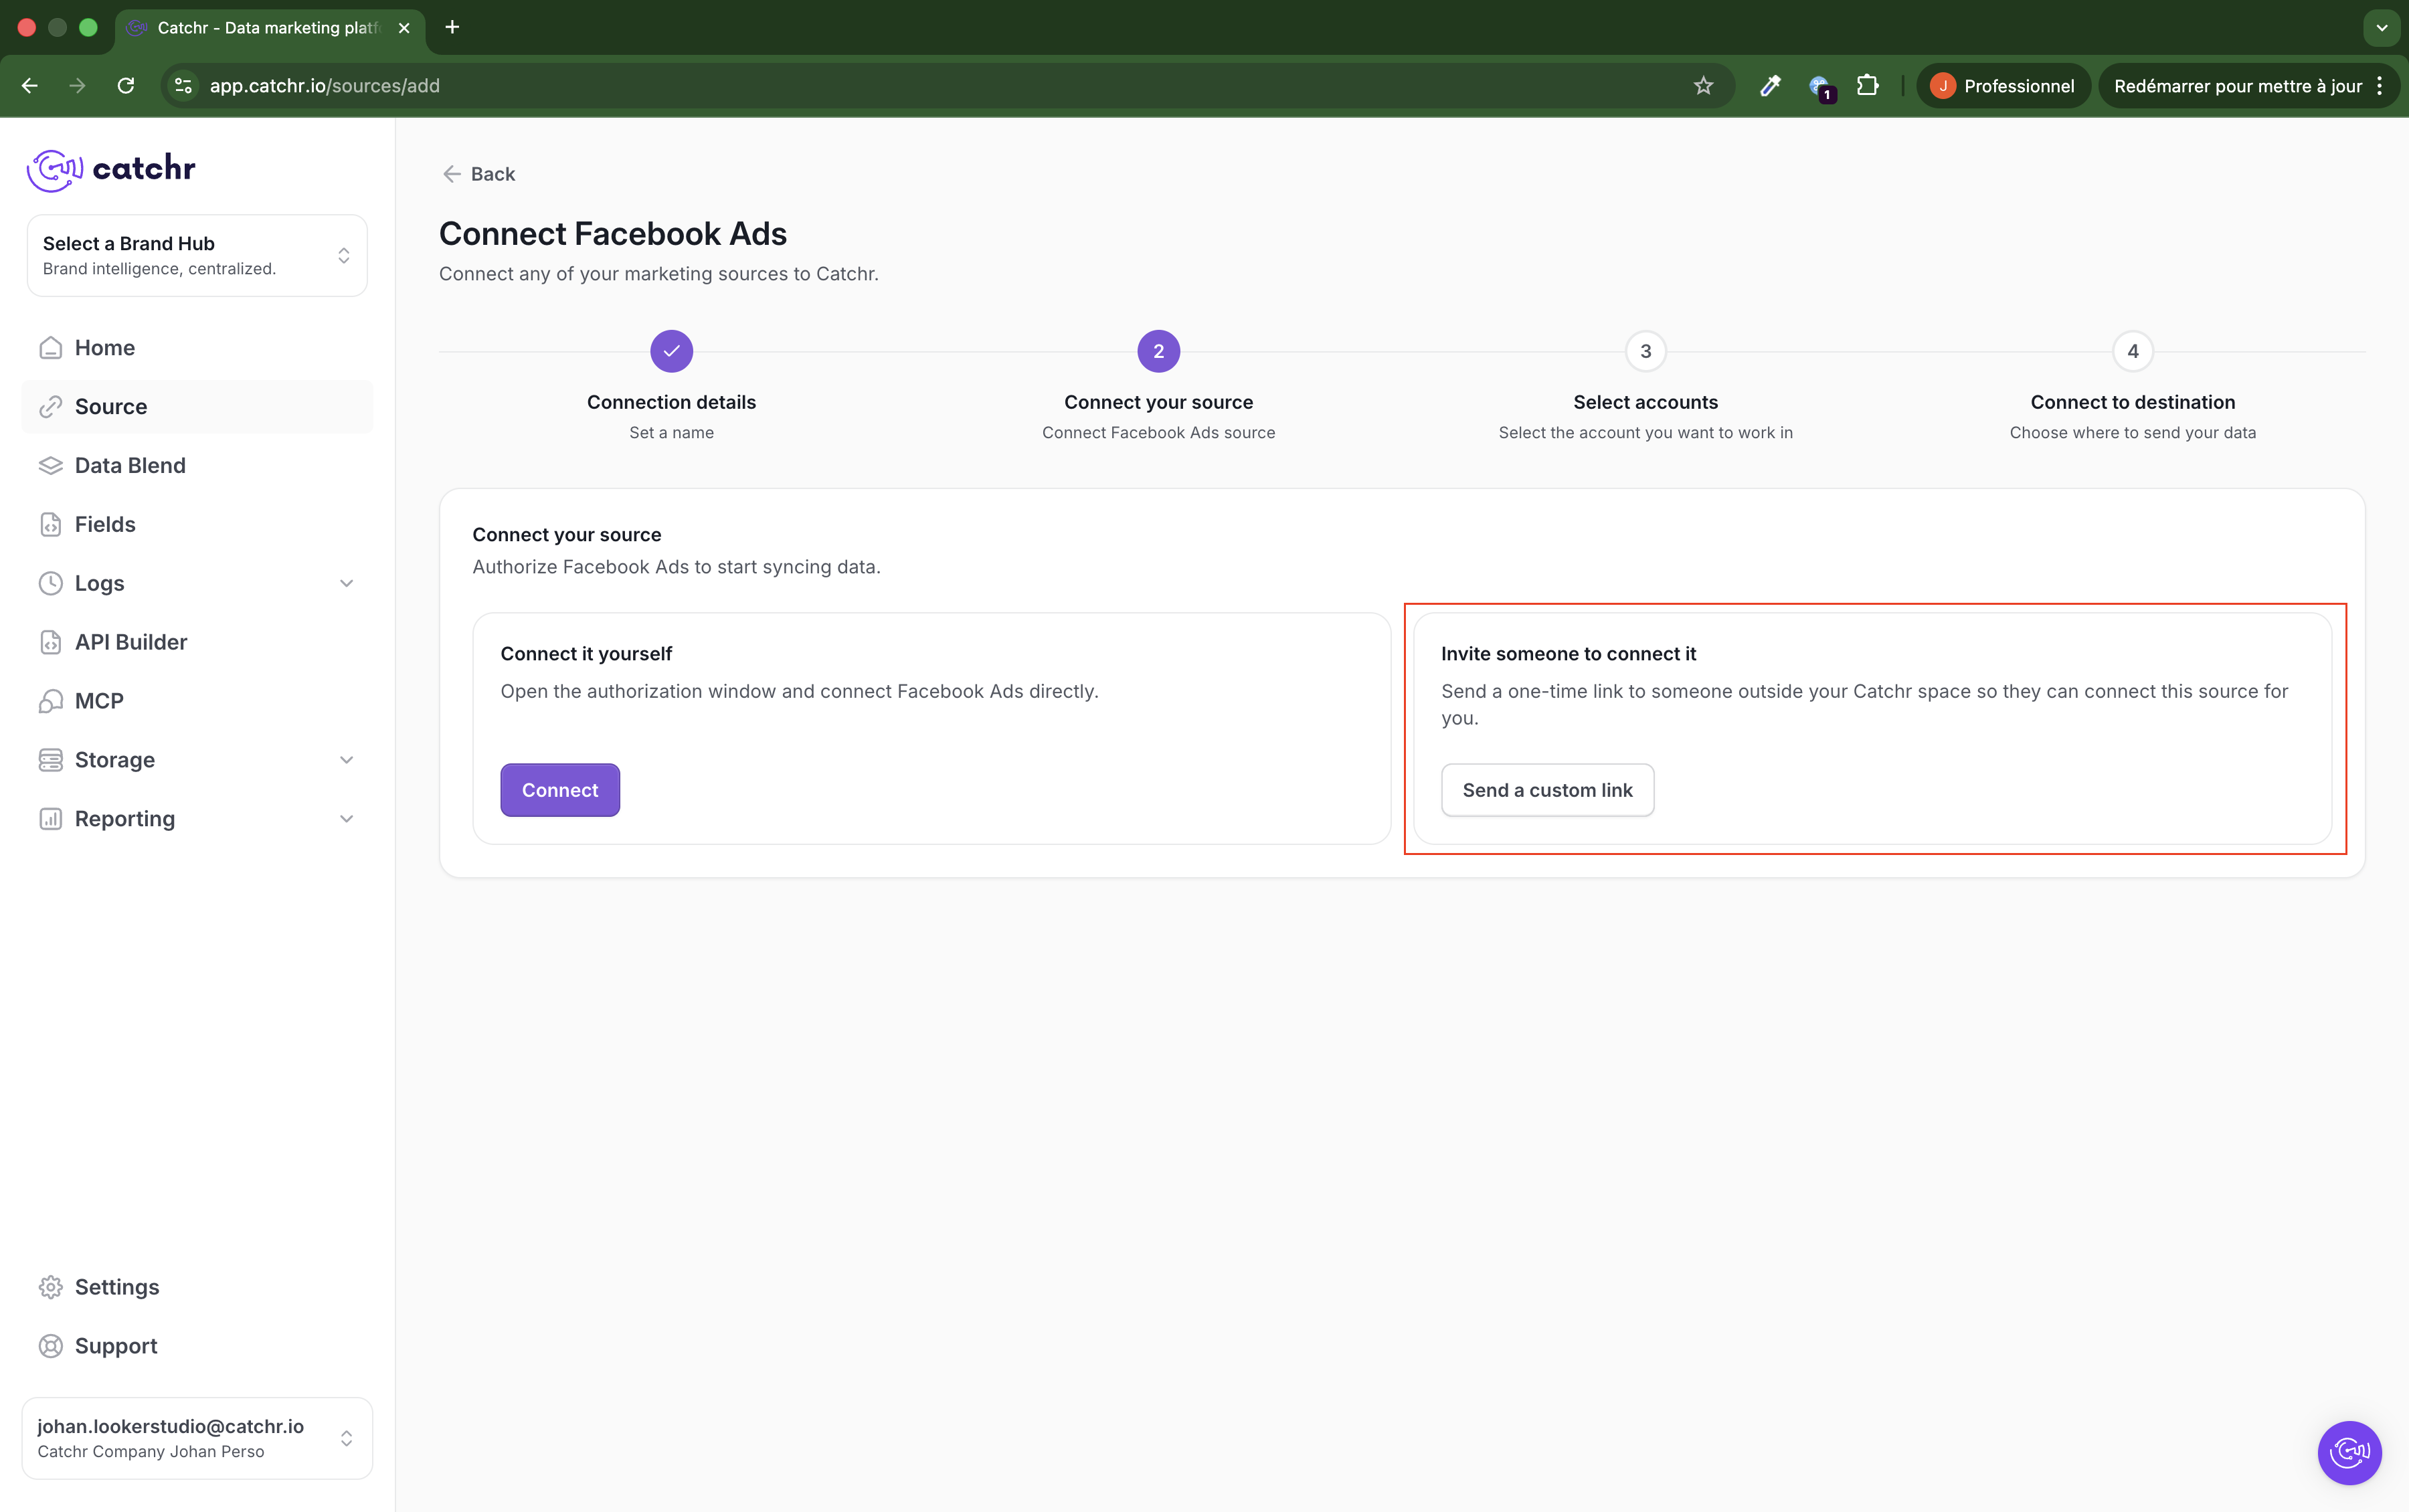Go to Data Blend in sidebar

[130, 465]
